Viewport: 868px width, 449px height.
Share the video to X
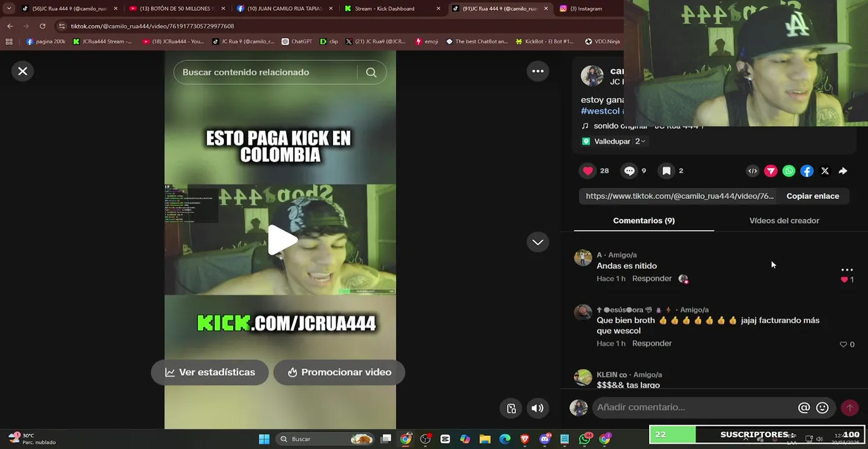(x=825, y=171)
